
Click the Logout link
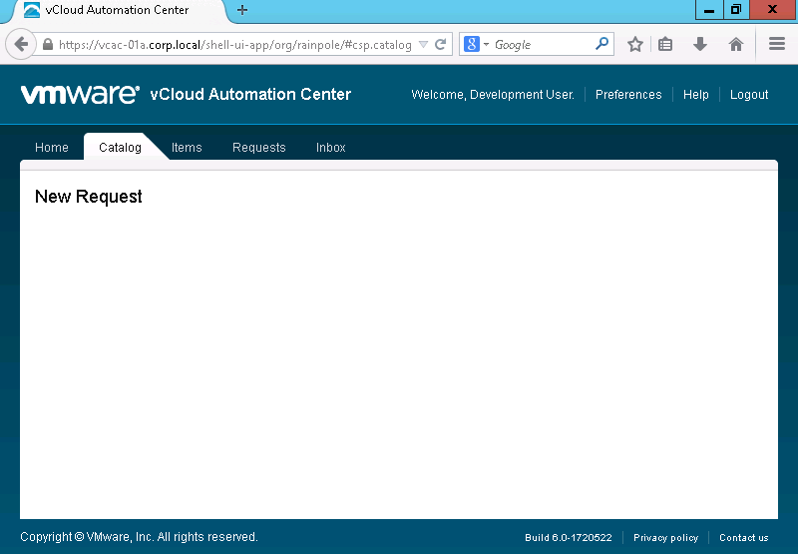(x=749, y=94)
